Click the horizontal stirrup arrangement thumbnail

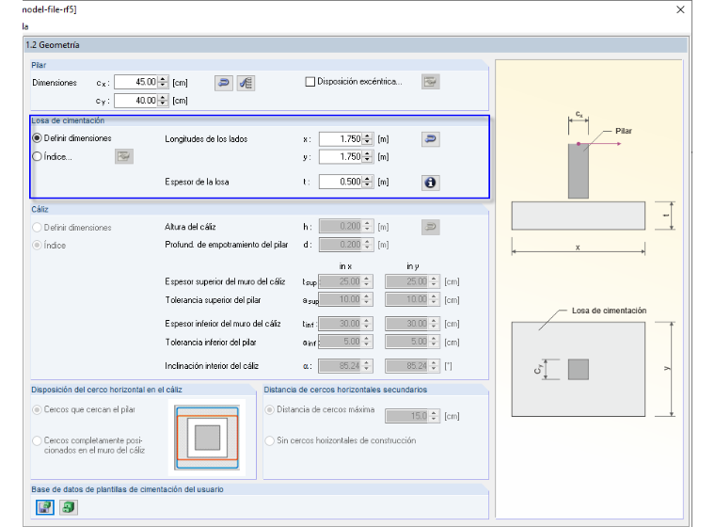pos(207,438)
